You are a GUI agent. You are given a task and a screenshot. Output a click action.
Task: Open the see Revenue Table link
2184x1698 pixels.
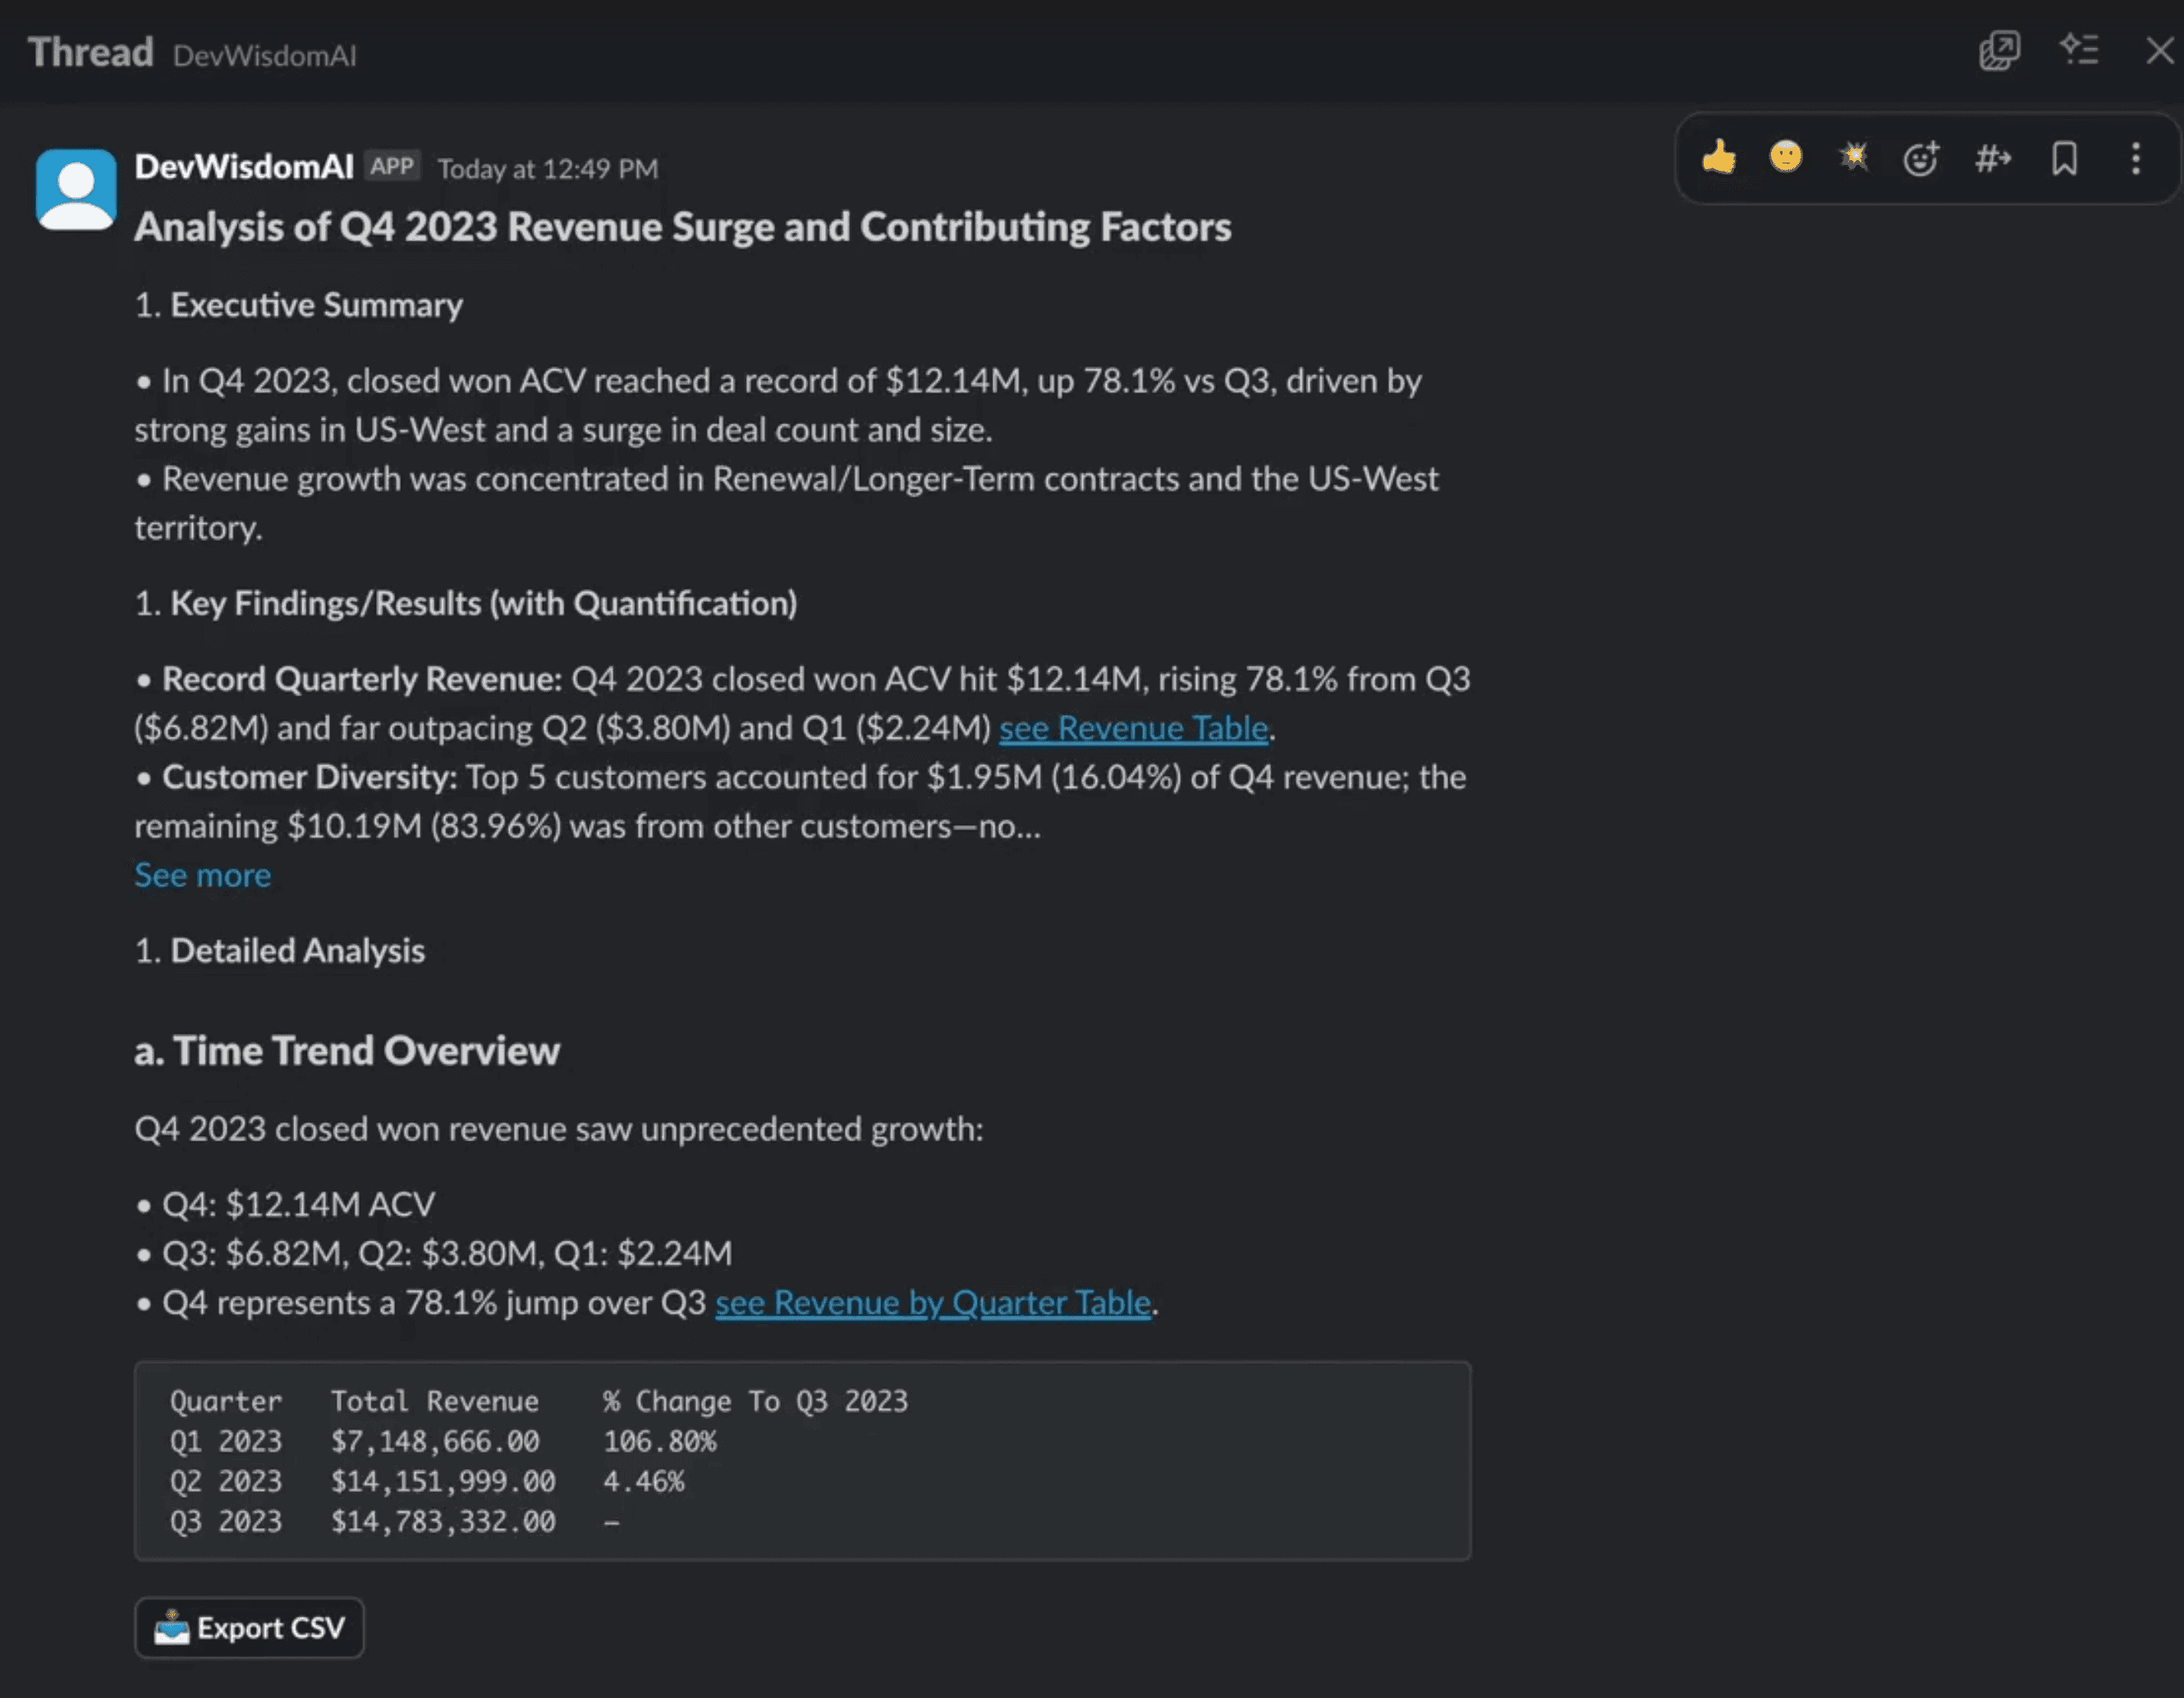click(1132, 728)
